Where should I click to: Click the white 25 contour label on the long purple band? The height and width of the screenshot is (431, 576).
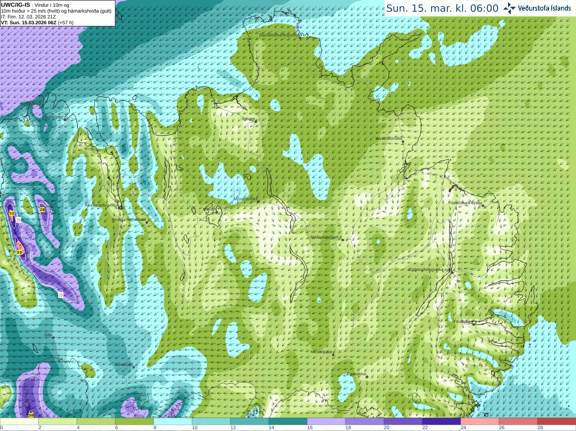(x=61, y=295)
